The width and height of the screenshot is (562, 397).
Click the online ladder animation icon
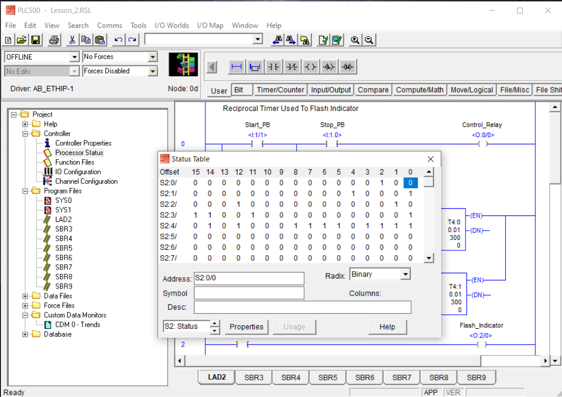[183, 64]
